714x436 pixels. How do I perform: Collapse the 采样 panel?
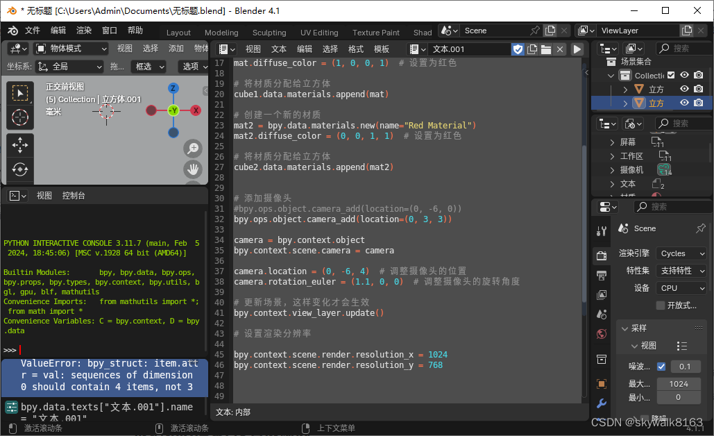pyautogui.click(x=624, y=328)
